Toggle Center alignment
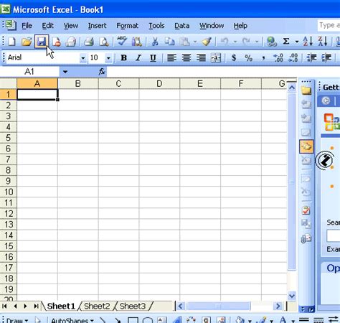 pos(186,57)
